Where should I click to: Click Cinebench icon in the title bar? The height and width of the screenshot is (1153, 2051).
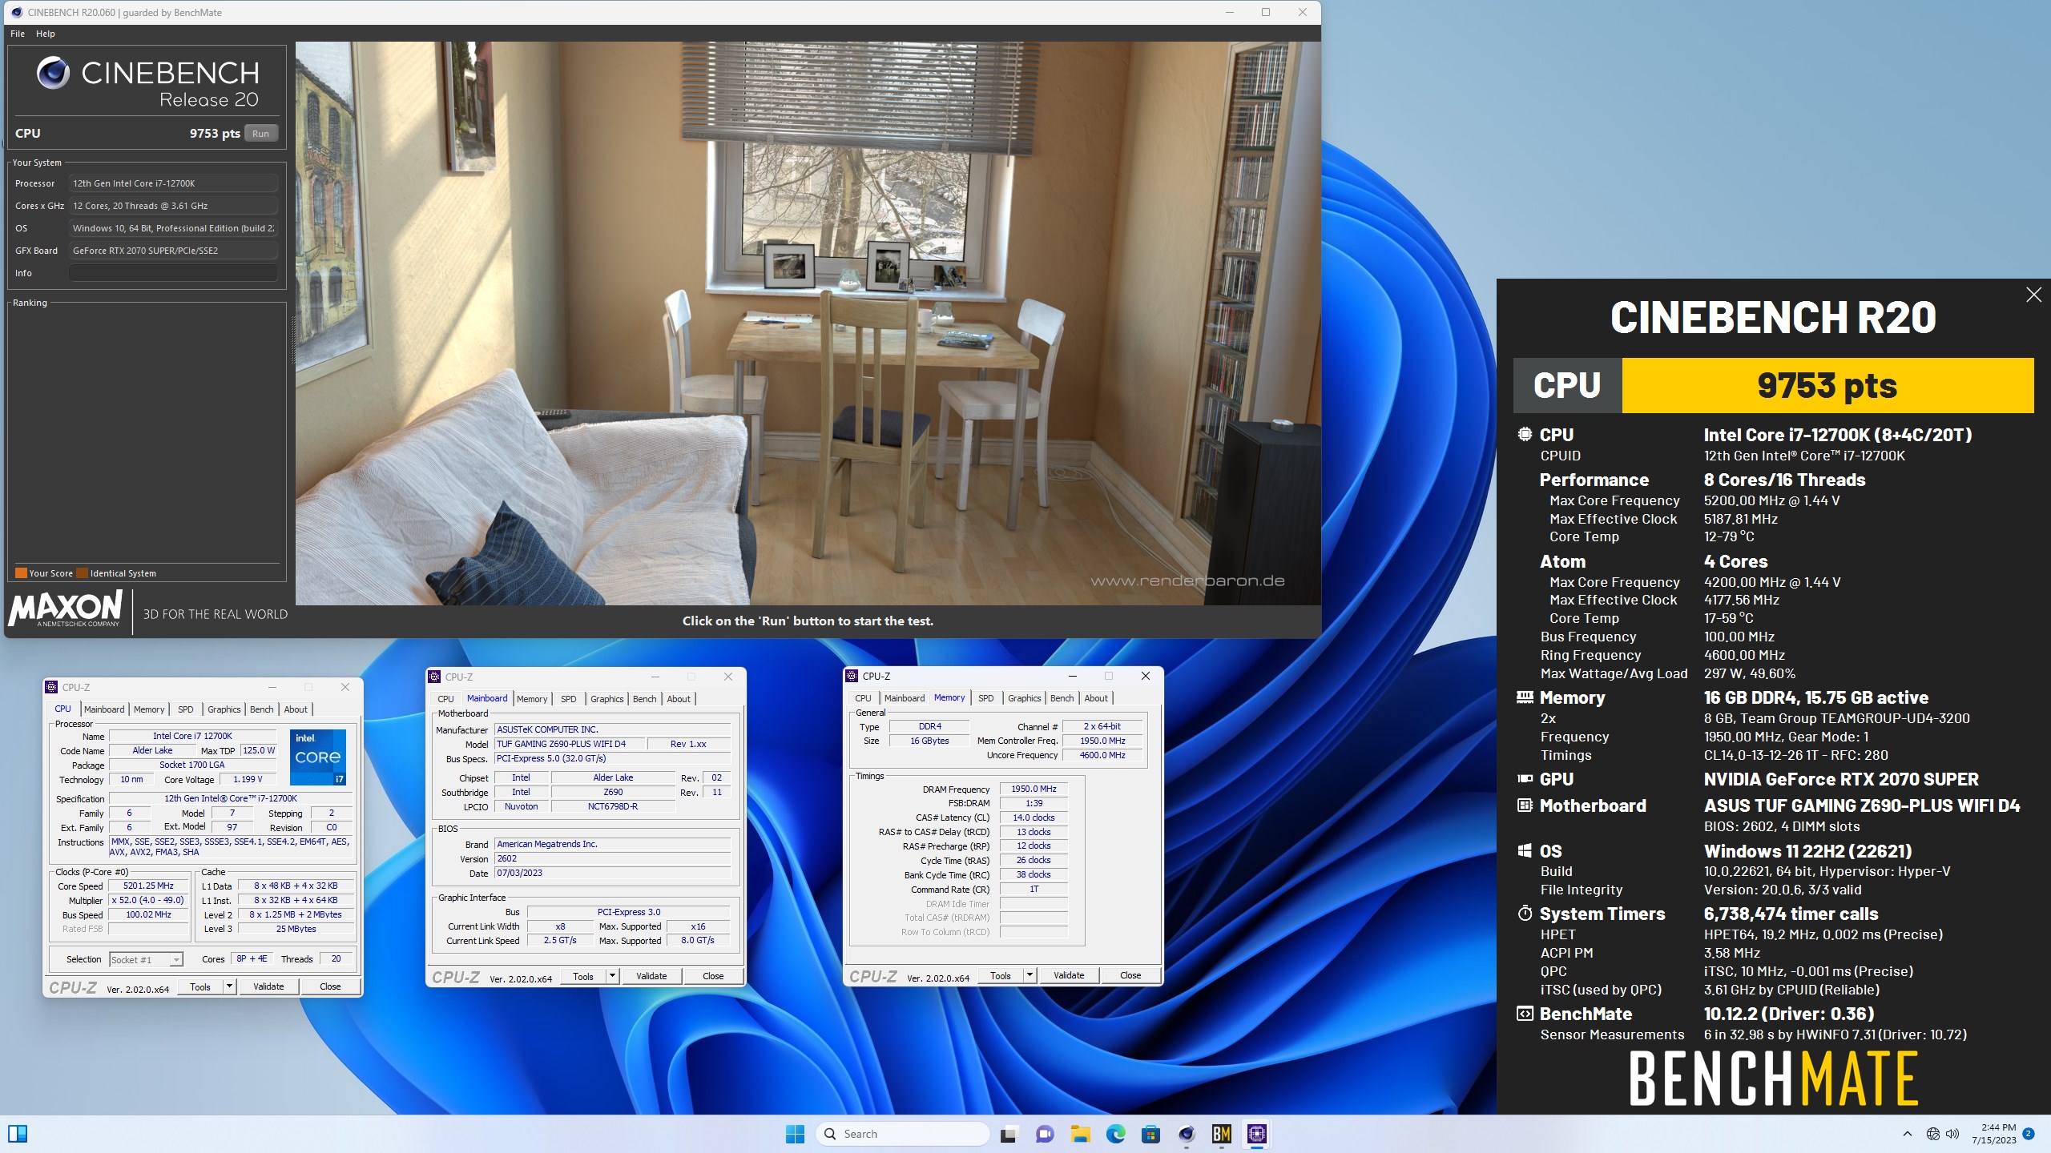[x=17, y=12]
